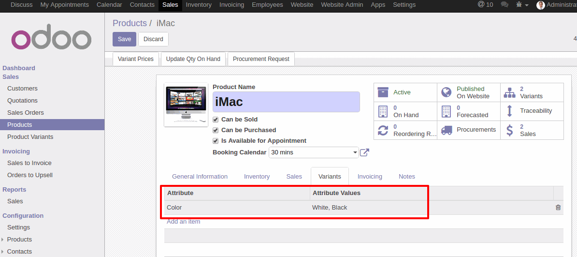Switch to the Invoicing tab in form

(370, 177)
